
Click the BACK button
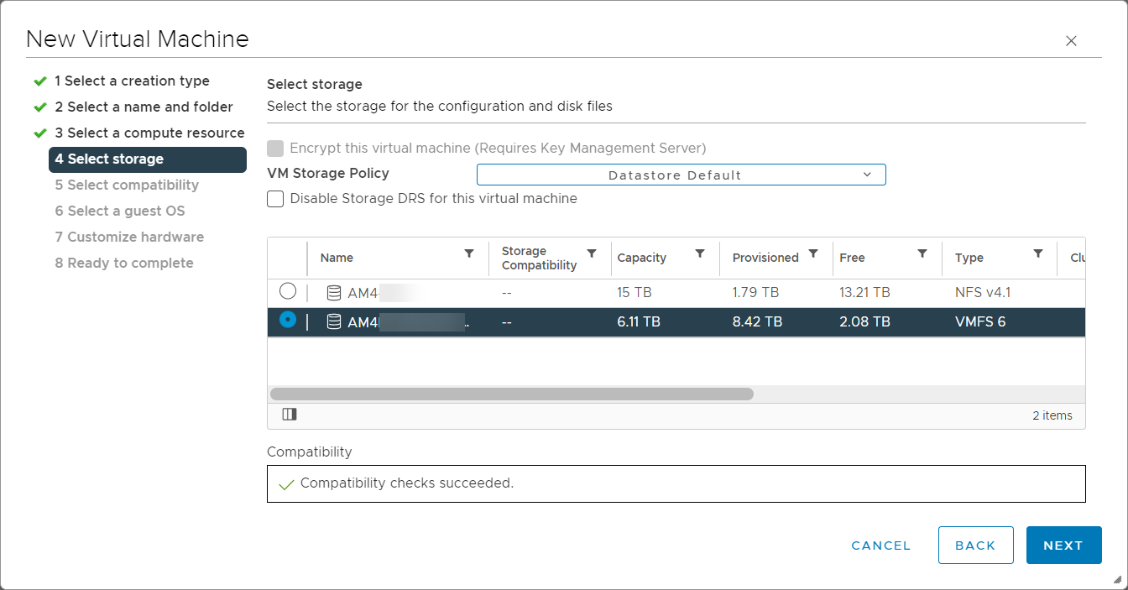point(975,546)
